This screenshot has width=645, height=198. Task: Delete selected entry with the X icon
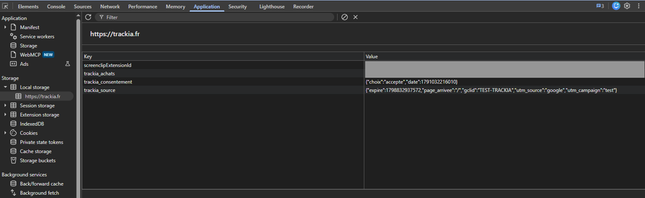pyautogui.click(x=355, y=17)
